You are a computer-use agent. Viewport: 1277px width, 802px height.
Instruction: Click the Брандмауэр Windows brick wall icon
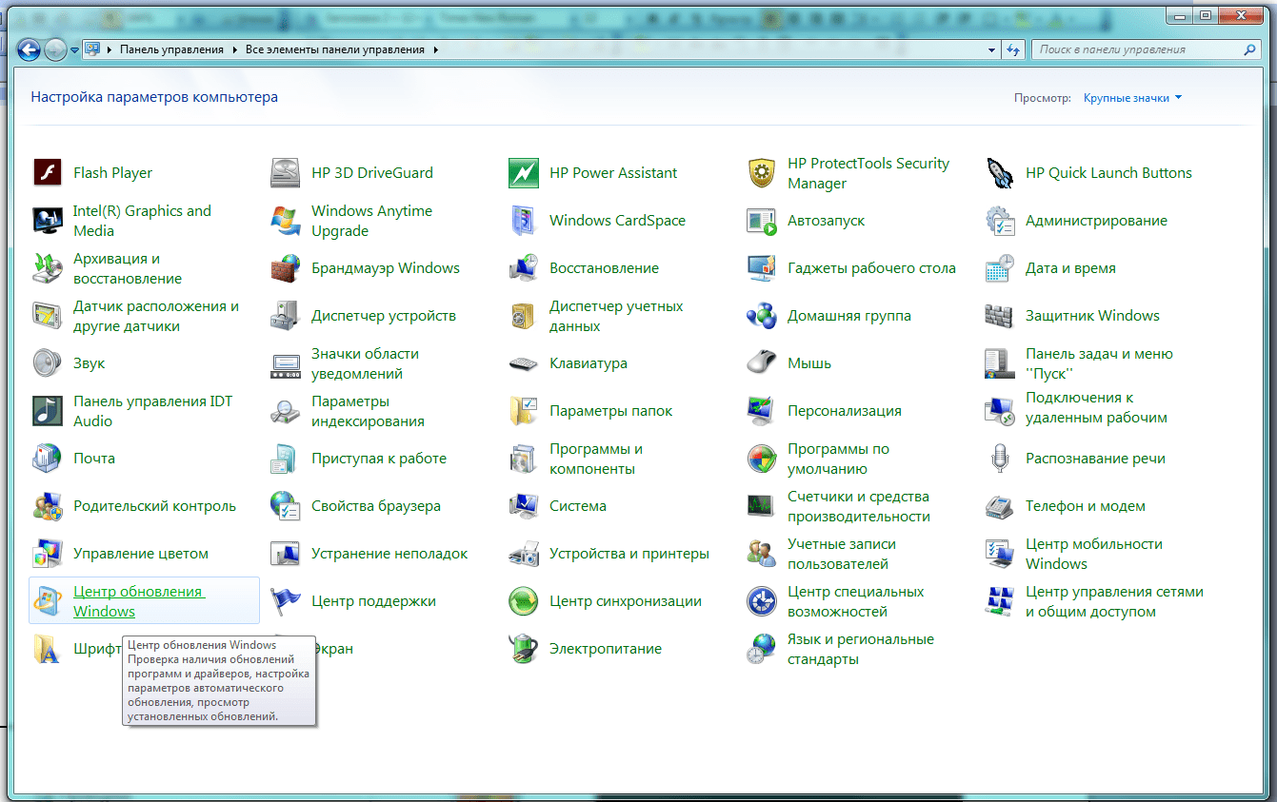(x=286, y=268)
